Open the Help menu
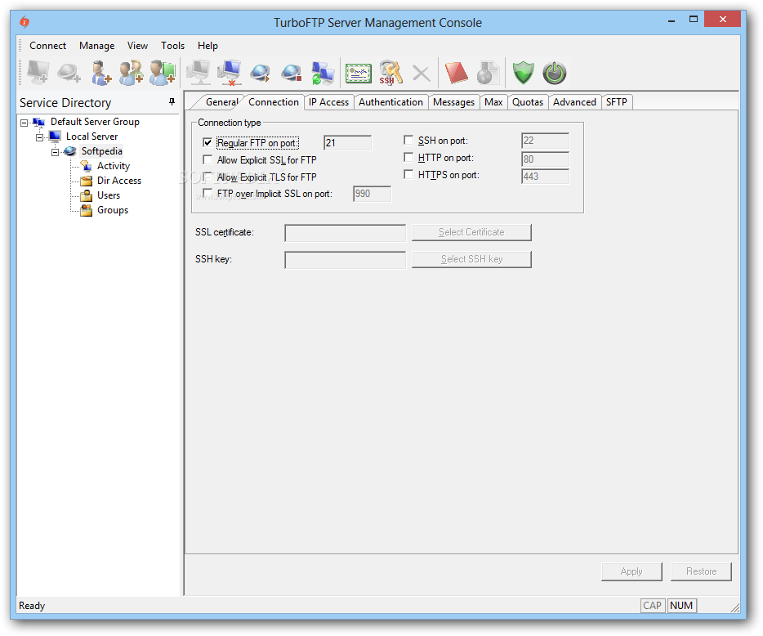Image resolution: width=763 pixels, height=636 pixels. click(207, 45)
